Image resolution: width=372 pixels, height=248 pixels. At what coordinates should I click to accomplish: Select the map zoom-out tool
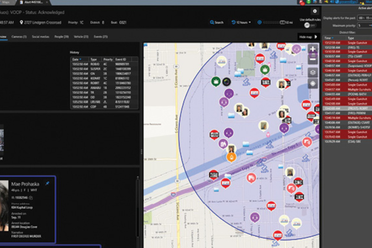tap(313, 59)
